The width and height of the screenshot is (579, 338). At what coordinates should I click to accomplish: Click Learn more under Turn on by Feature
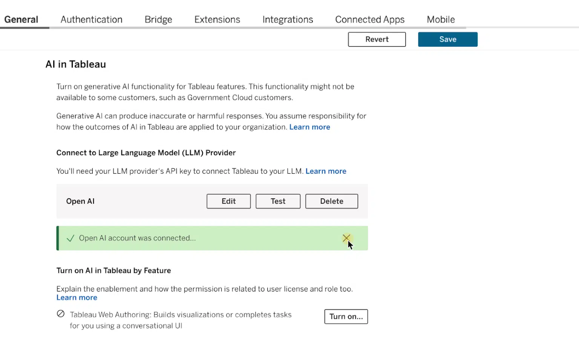click(77, 298)
